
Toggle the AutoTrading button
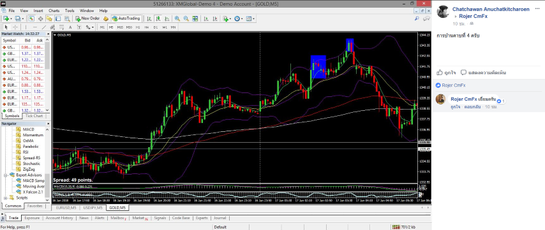tap(126, 18)
